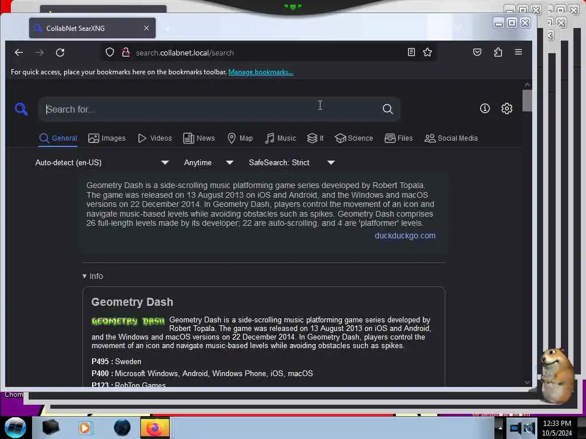Open the Pocket save icon
Image resolution: width=586 pixels, height=439 pixels.
pos(477,52)
